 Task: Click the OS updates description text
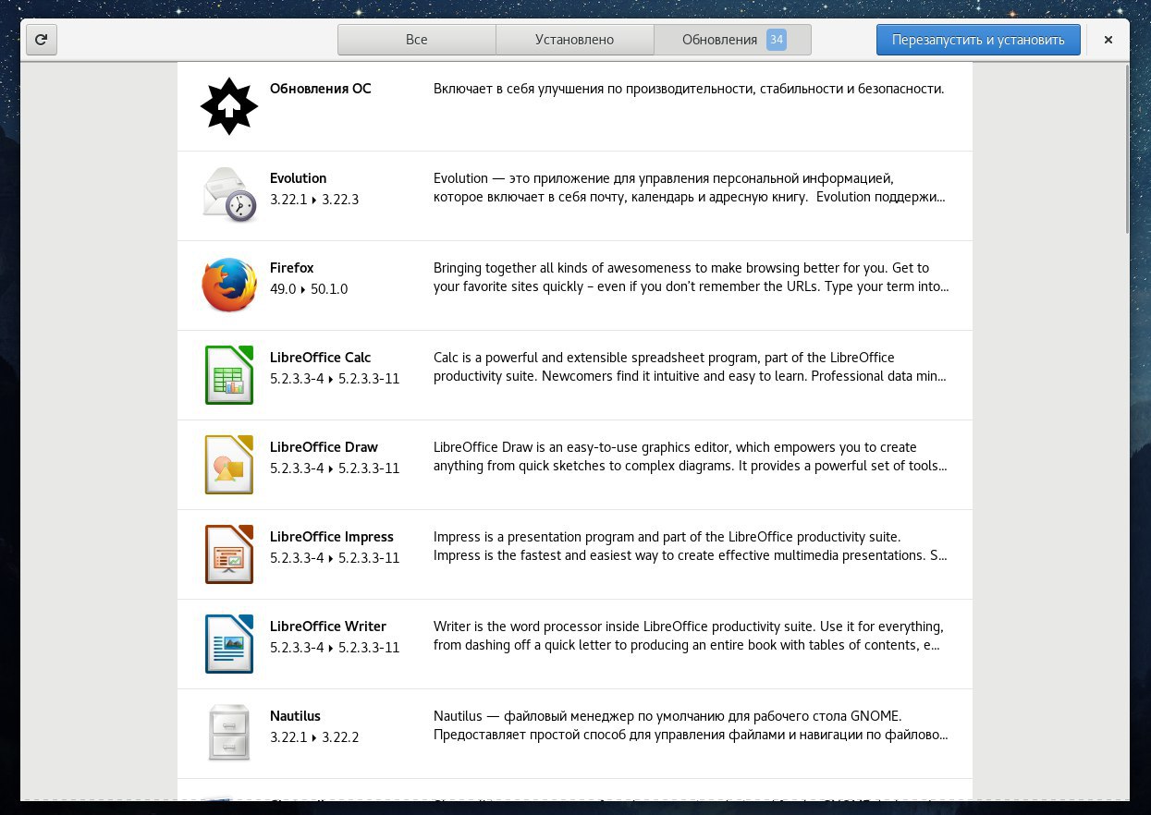pos(689,89)
